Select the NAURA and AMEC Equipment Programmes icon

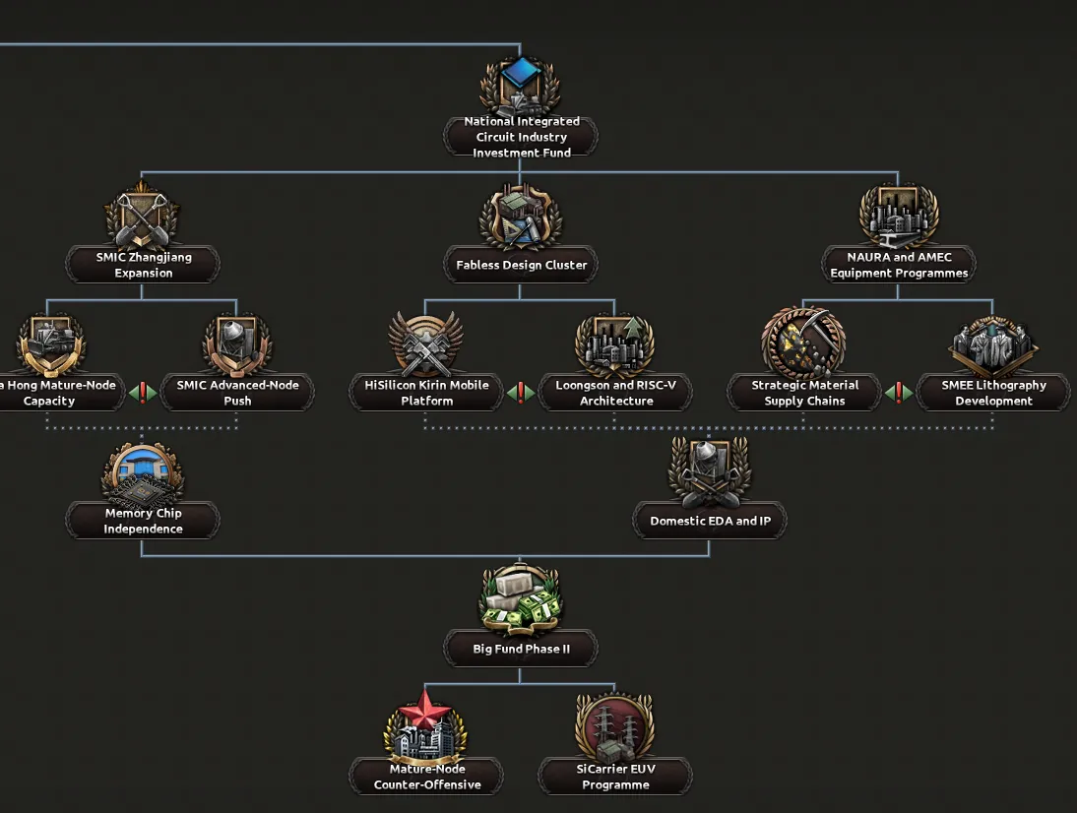point(899,216)
